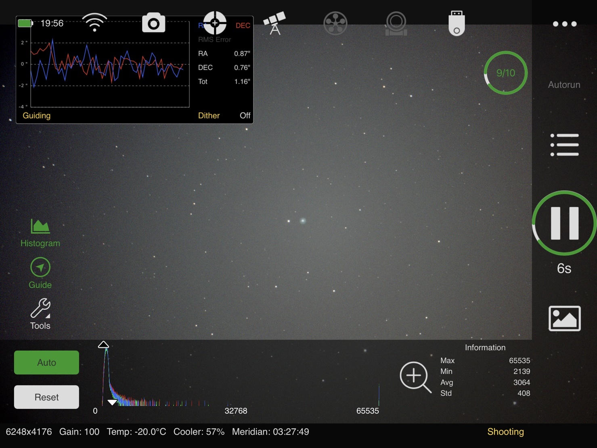Viewport: 597px width, 448px height.
Task: Open the main camera settings icon
Action: pos(153,23)
